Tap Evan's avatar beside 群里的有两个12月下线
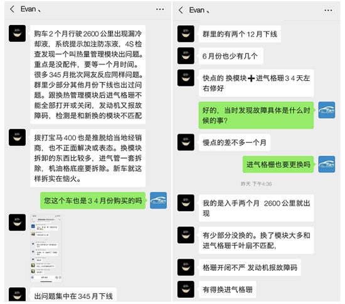The width and height of the screenshot is (345, 304). click(x=186, y=34)
